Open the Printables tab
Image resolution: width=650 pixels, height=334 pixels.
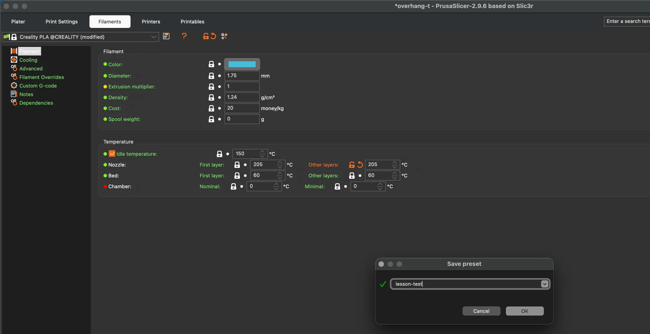click(x=192, y=21)
